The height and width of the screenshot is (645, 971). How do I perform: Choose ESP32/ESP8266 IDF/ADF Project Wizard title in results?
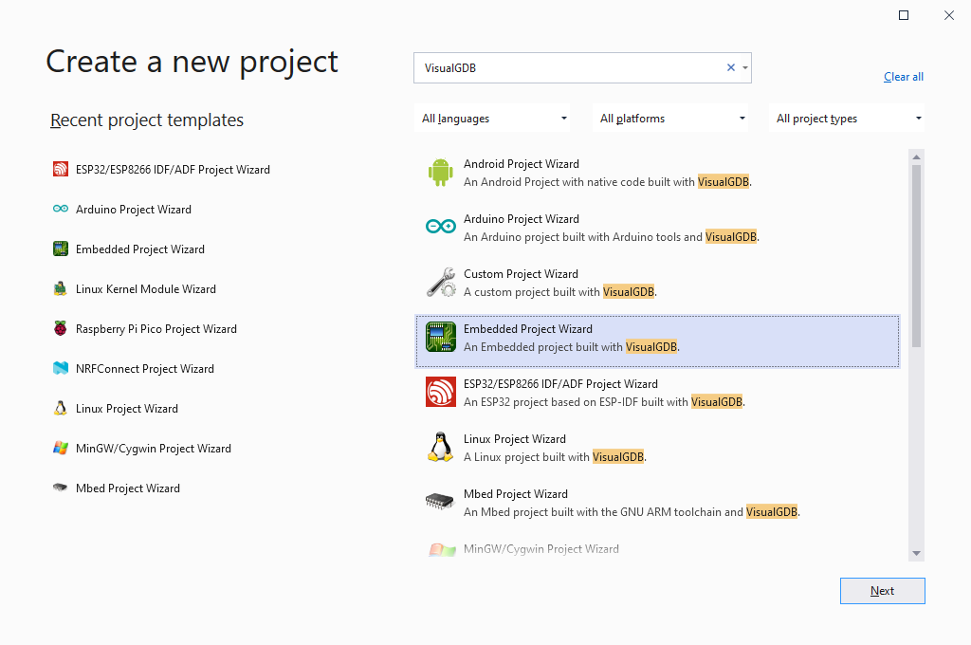click(560, 384)
